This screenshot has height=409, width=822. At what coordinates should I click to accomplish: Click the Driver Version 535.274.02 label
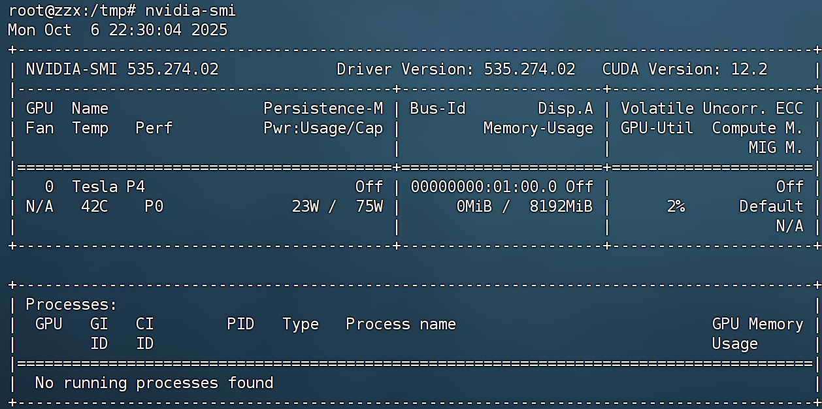(455, 69)
